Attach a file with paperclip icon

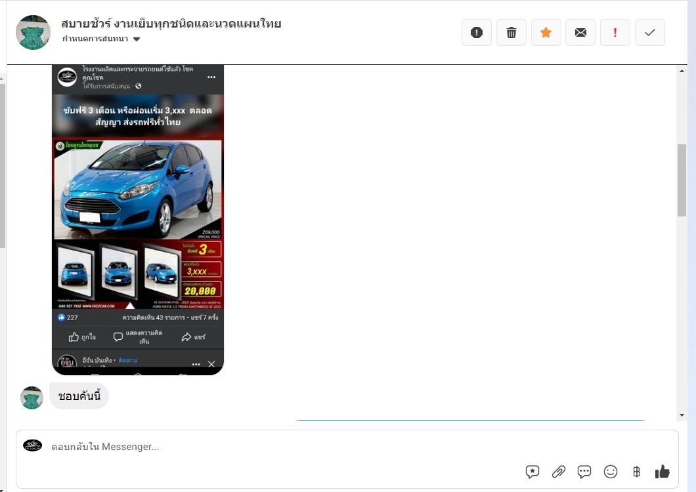click(x=558, y=472)
